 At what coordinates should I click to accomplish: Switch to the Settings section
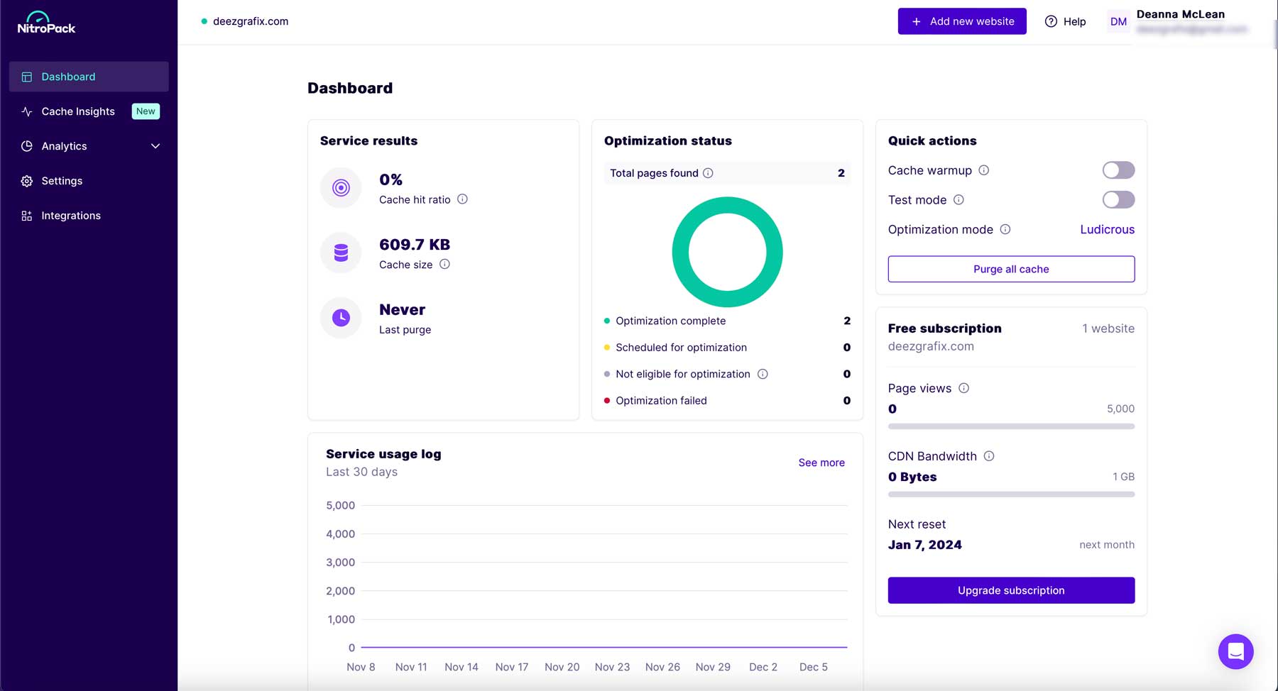(x=61, y=180)
